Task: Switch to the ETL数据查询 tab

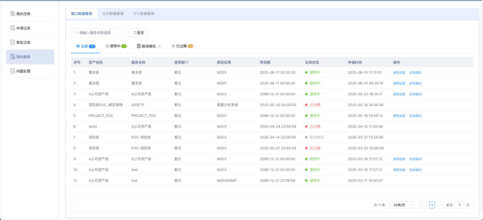Action: 144,14
